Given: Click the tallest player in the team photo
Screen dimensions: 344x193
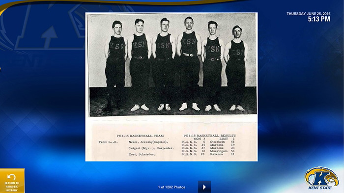Looking at the screenshot, I should click(189, 64).
